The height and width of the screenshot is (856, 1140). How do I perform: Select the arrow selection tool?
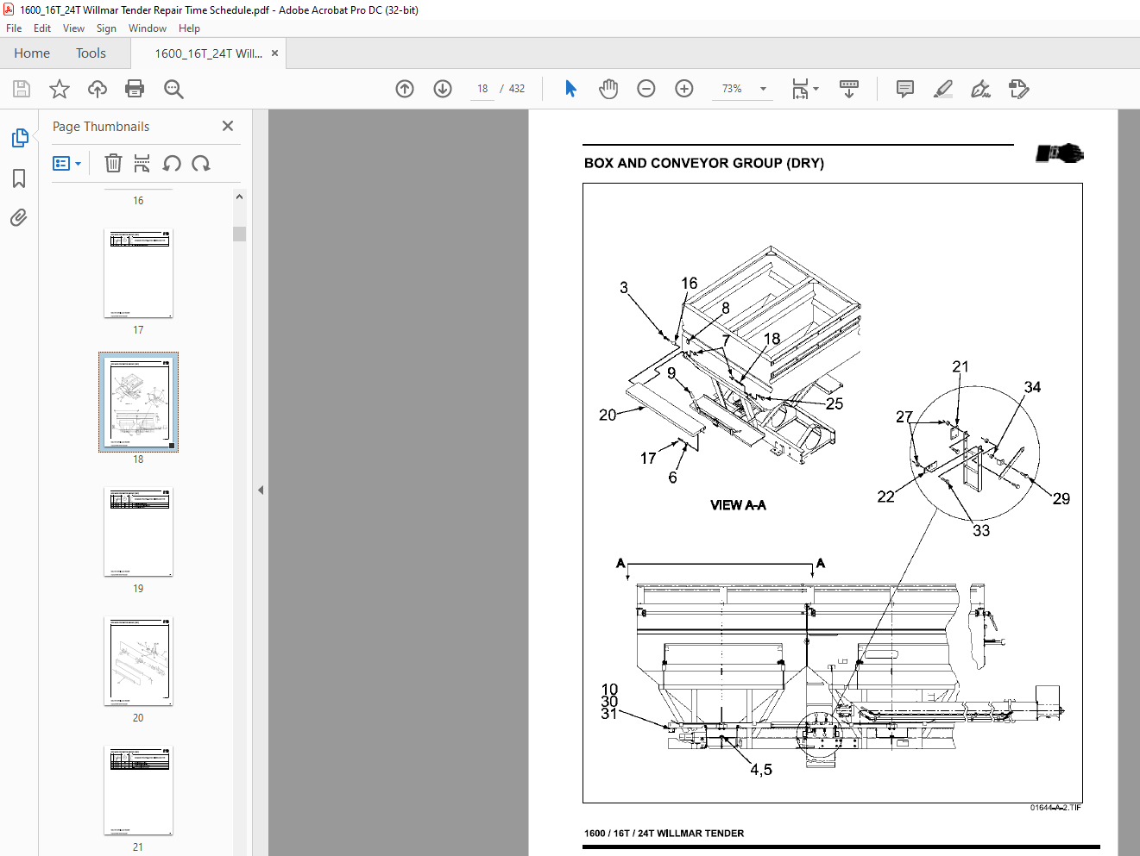coord(570,89)
